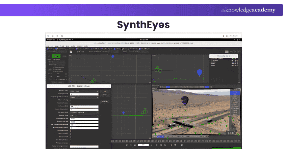Open the Shot menu
This screenshot has width=287, height=152.
(67, 46)
